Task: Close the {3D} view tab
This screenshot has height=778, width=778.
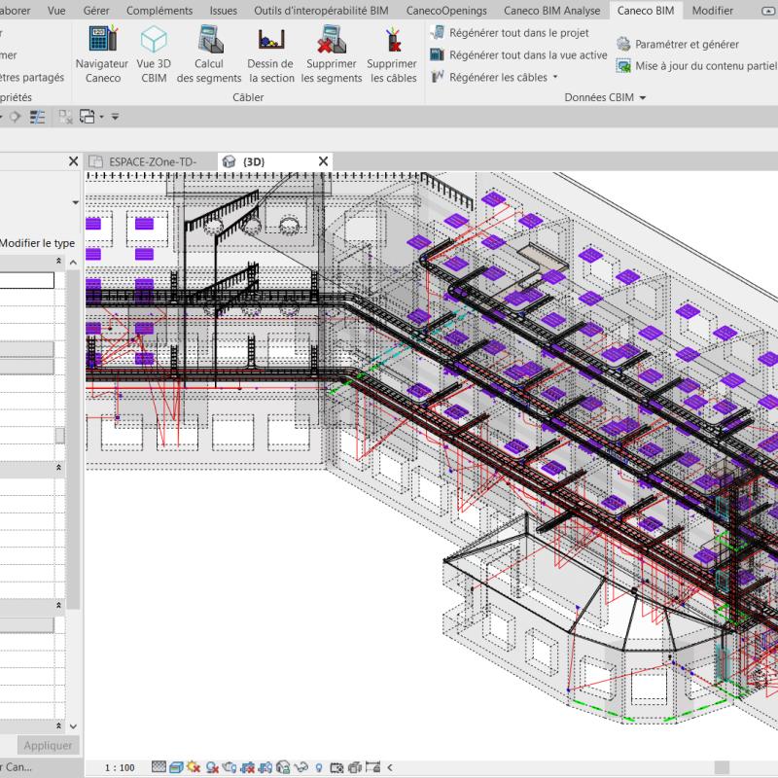Action: 323,161
